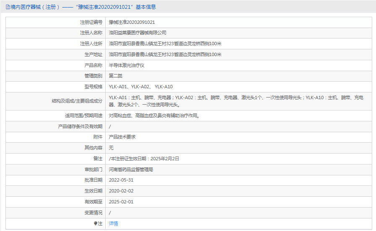Image resolution: width=376 pixels, height=231 pixels.
Task: Click the 附件 label
Action: (x=98, y=137)
